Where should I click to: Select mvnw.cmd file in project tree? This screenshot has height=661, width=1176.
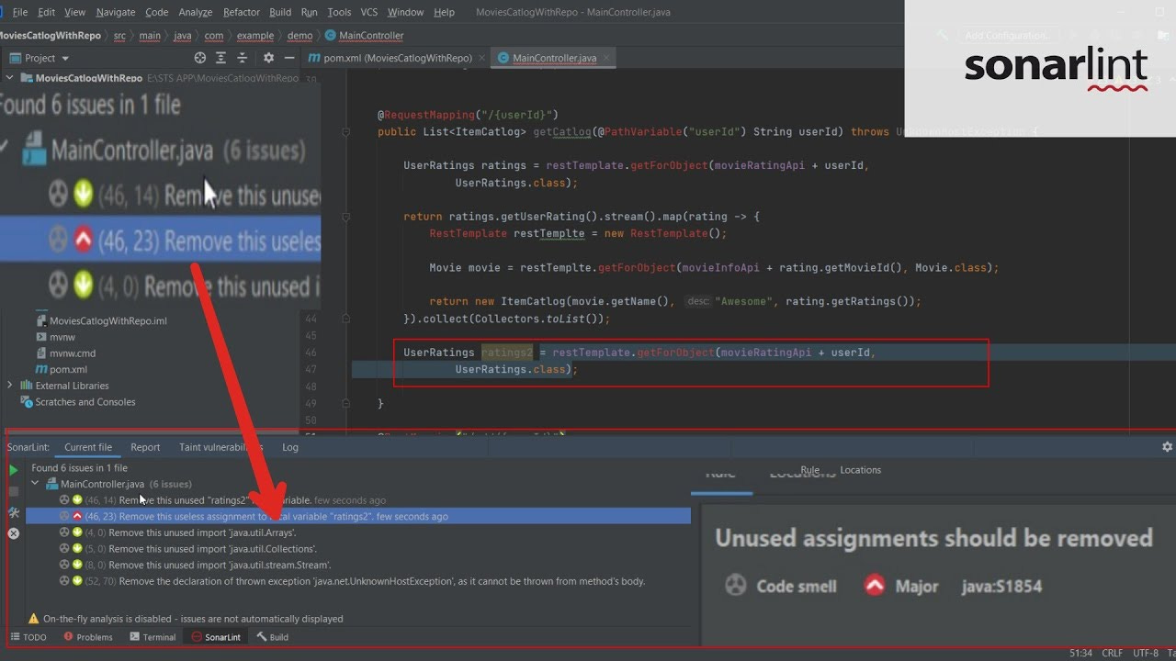65,353
